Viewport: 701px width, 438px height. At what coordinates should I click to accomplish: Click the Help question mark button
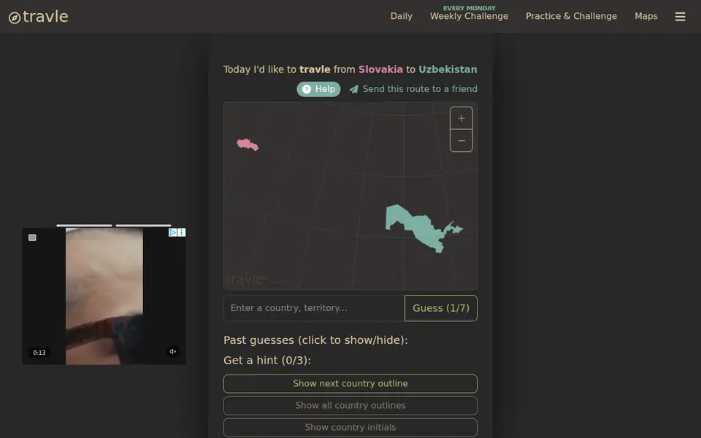click(x=319, y=89)
